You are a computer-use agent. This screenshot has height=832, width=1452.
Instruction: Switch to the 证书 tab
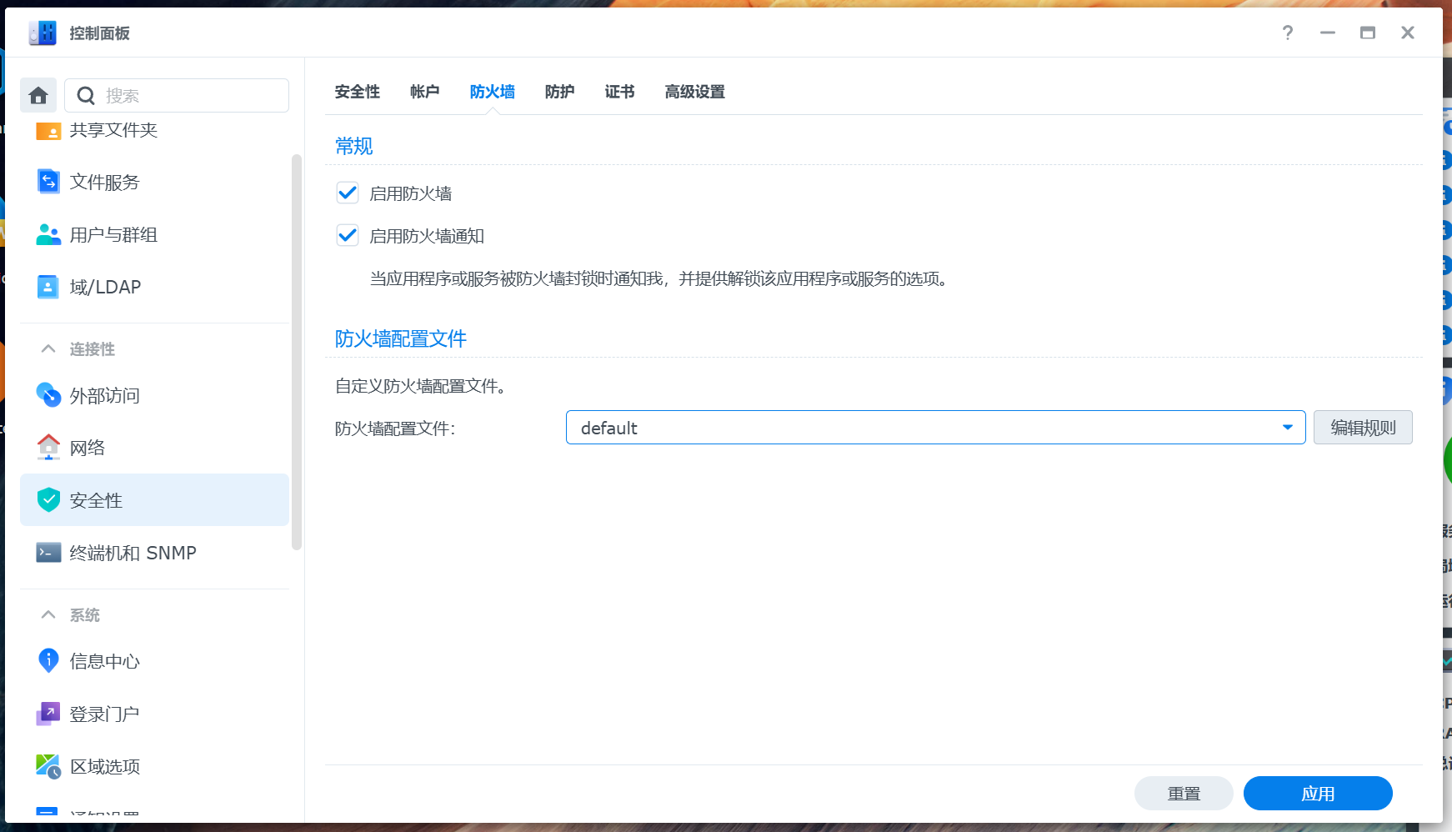coord(618,92)
